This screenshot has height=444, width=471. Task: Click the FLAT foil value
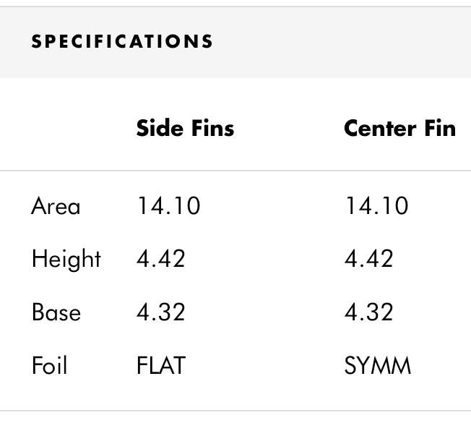(161, 365)
